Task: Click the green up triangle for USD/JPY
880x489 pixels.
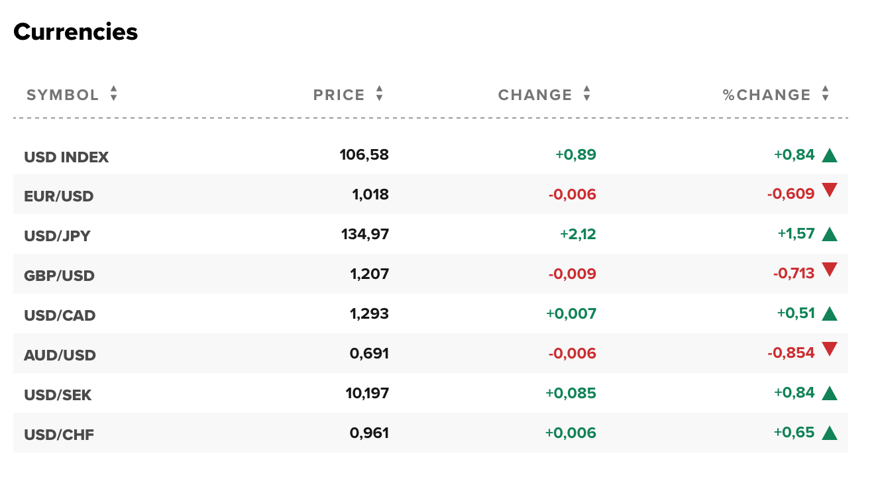Action: pyautogui.click(x=830, y=235)
